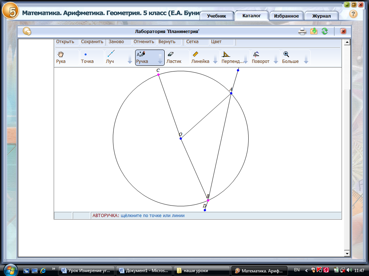Click the Отменить undo button

pos(144,42)
